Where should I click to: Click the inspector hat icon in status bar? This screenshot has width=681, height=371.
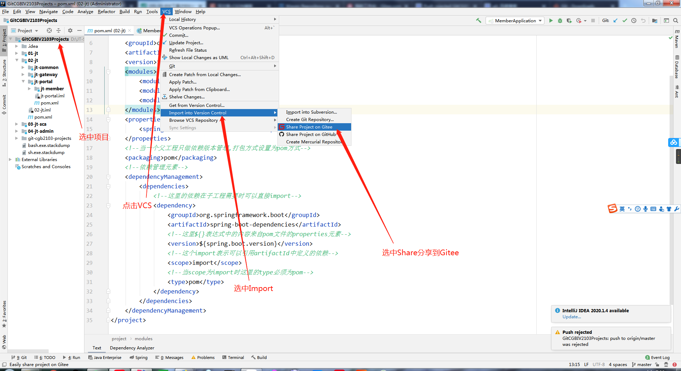666,364
